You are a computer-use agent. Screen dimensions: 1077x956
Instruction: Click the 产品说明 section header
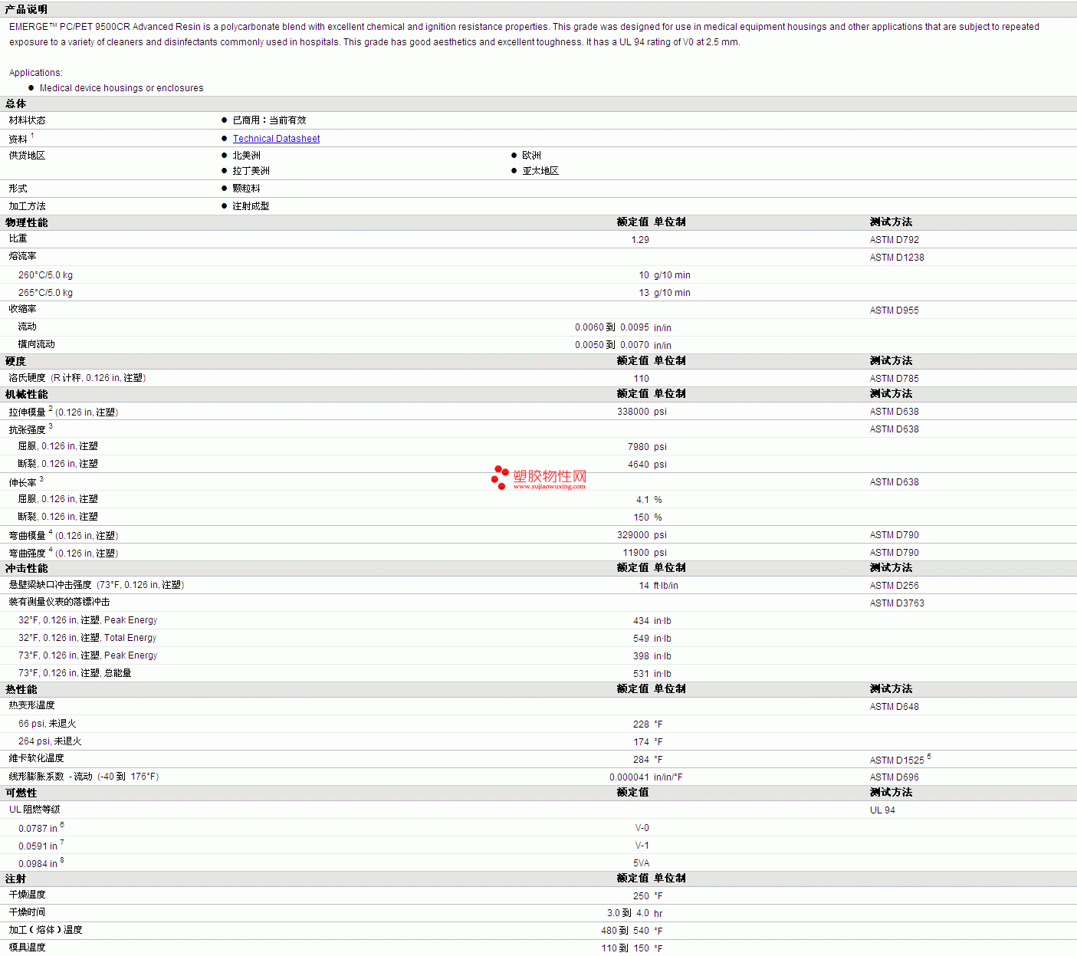[x=26, y=9]
